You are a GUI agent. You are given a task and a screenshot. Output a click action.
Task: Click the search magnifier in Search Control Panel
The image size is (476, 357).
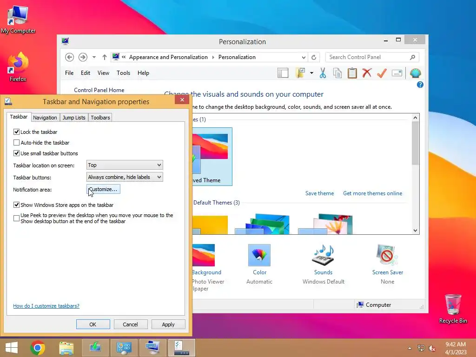(x=413, y=57)
